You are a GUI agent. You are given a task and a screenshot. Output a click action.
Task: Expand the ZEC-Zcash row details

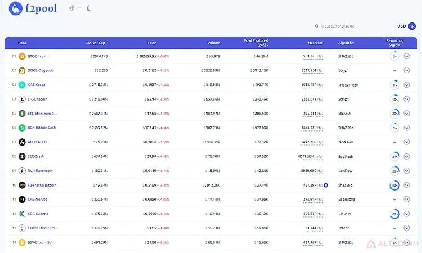coord(407,156)
